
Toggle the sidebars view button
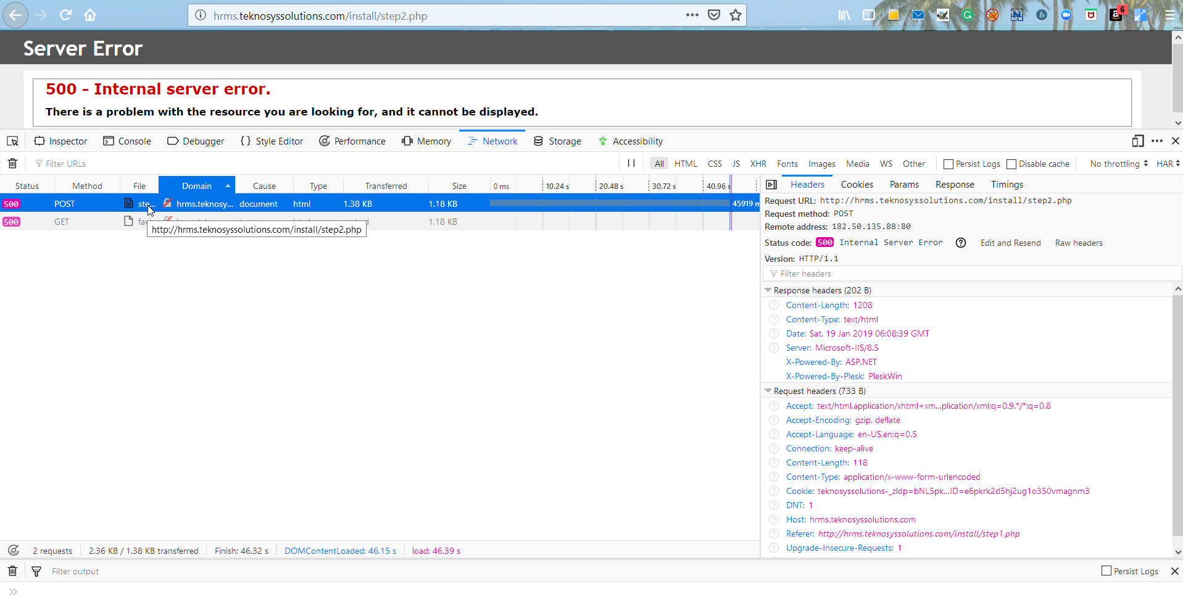click(x=869, y=15)
